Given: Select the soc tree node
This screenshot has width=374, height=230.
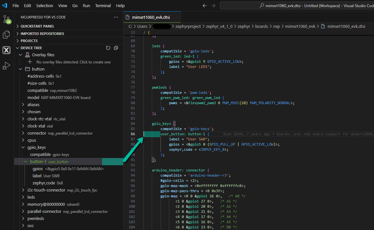Looking at the screenshot, I should (x=31, y=225).
